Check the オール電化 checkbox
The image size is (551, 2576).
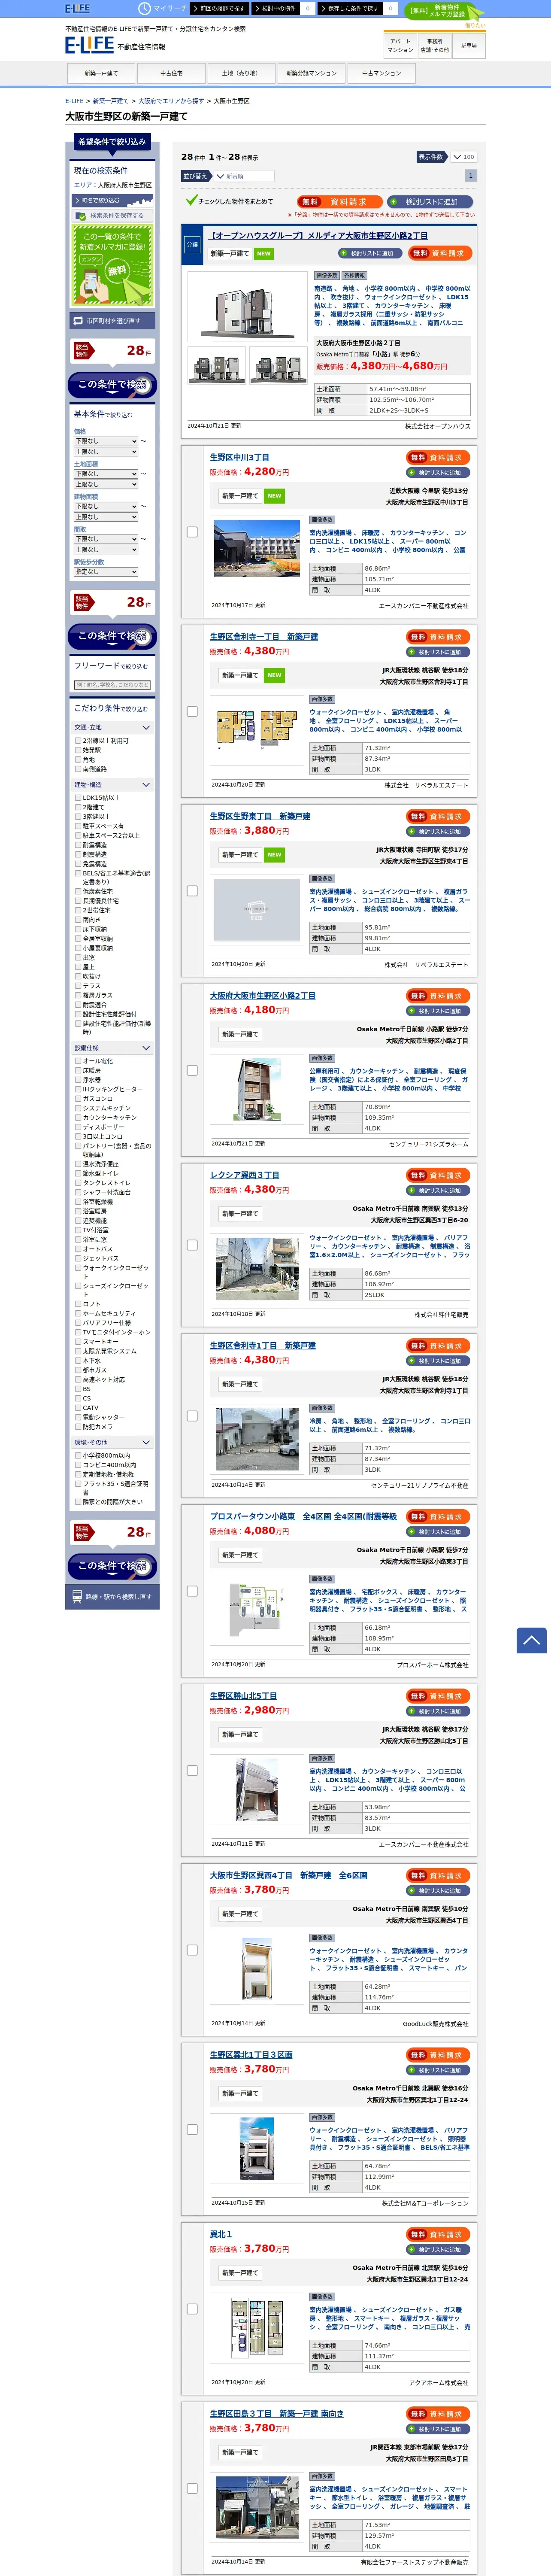[x=78, y=1061]
